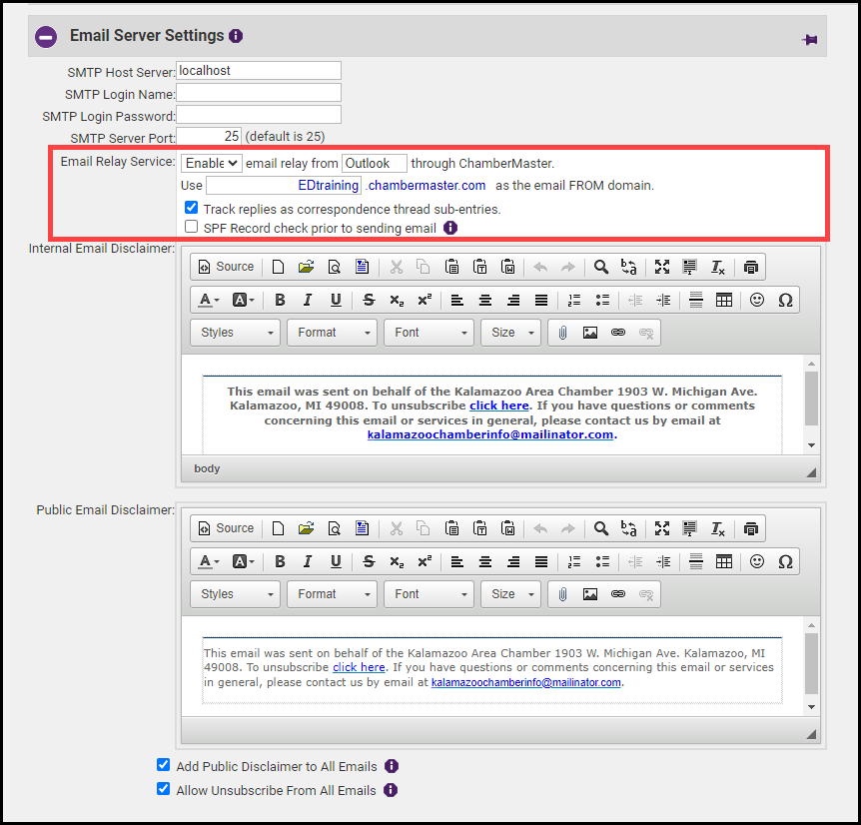Toggle Bold in Internal Email Disclaimer editor
The width and height of the screenshot is (861, 825).
tap(280, 300)
